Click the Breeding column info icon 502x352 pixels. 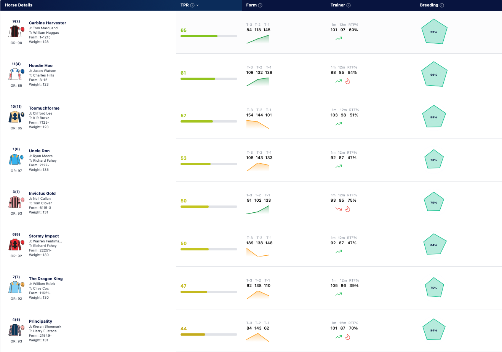pos(442,5)
